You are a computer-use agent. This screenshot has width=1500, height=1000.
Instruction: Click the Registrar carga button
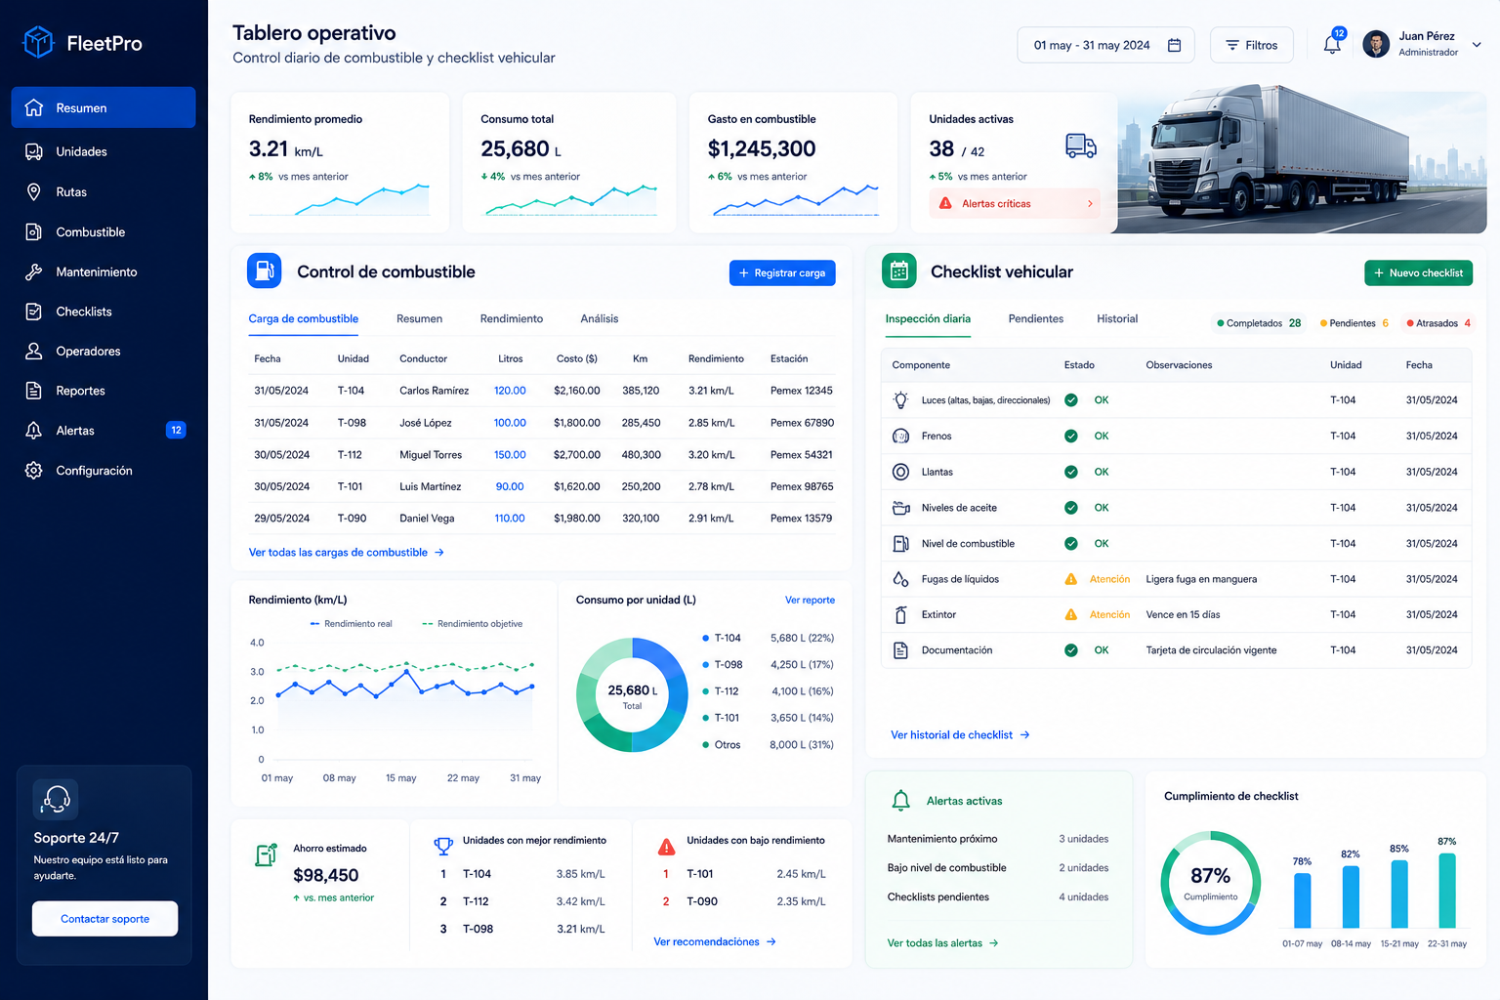pyautogui.click(x=782, y=272)
